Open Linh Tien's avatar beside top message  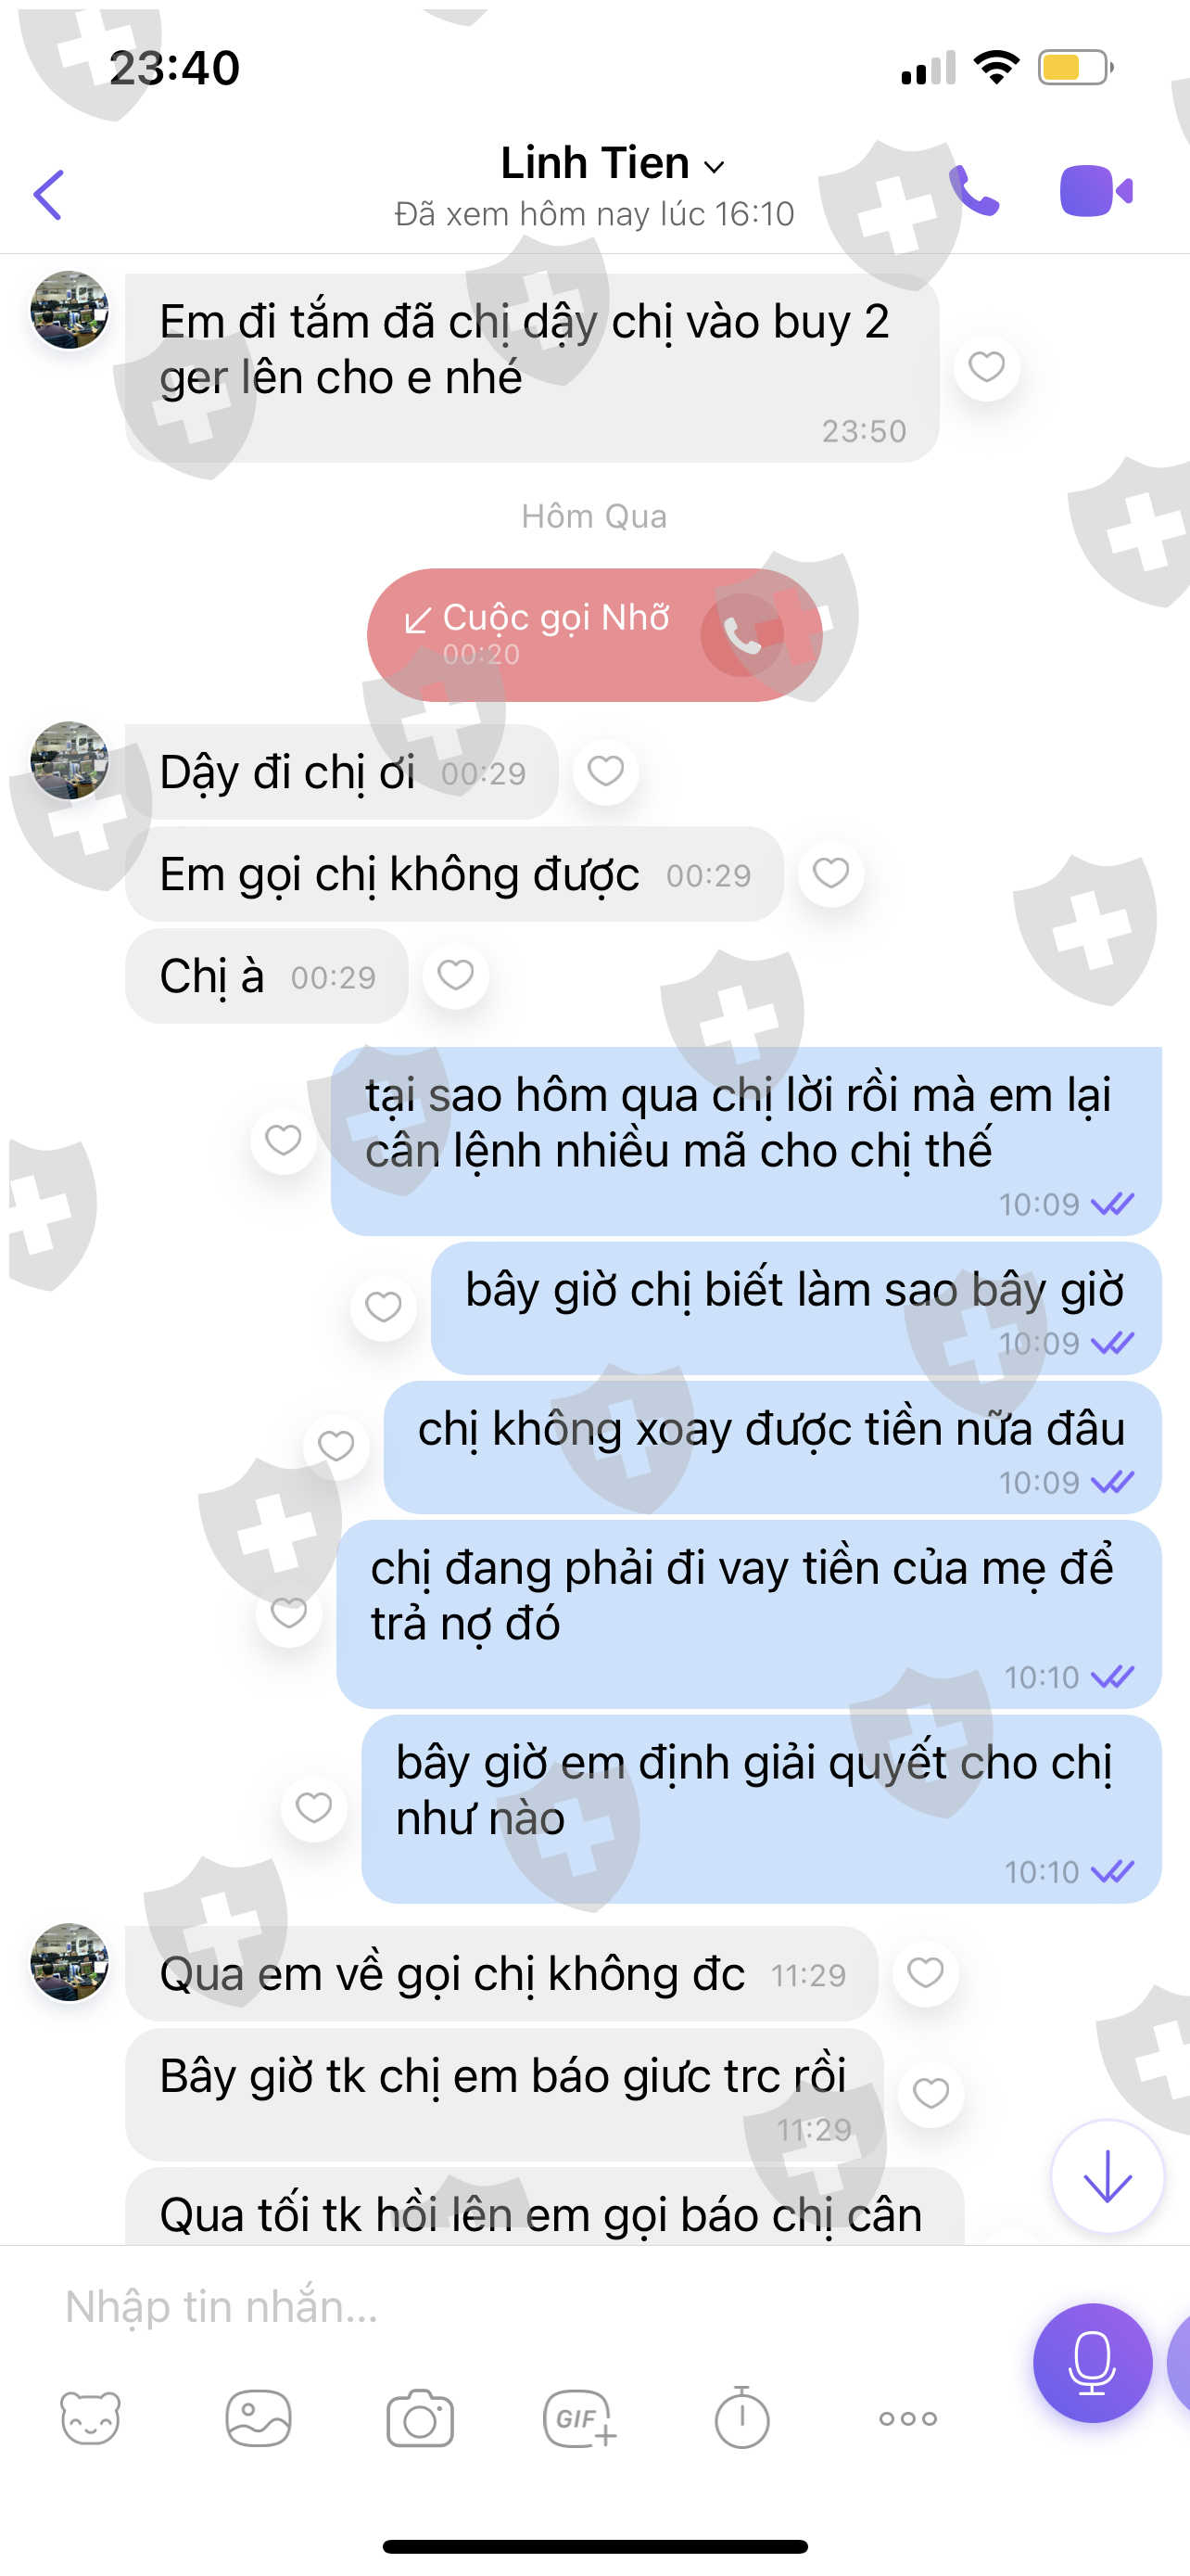pos(69,309)
